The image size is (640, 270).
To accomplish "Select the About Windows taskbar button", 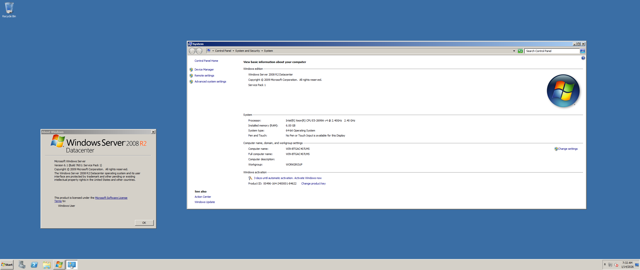I will [x=59, y=264].
